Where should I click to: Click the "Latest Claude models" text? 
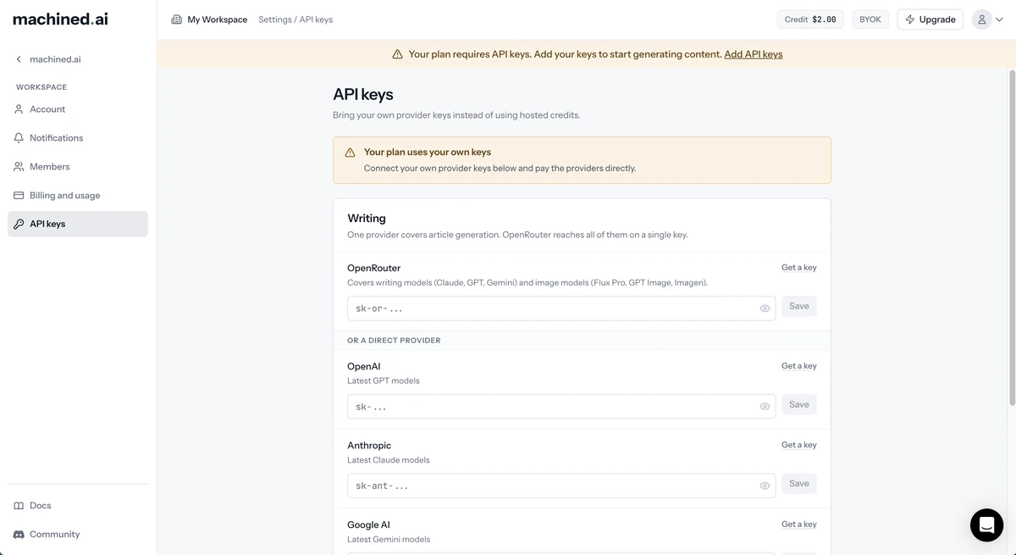tap(389, 460)
